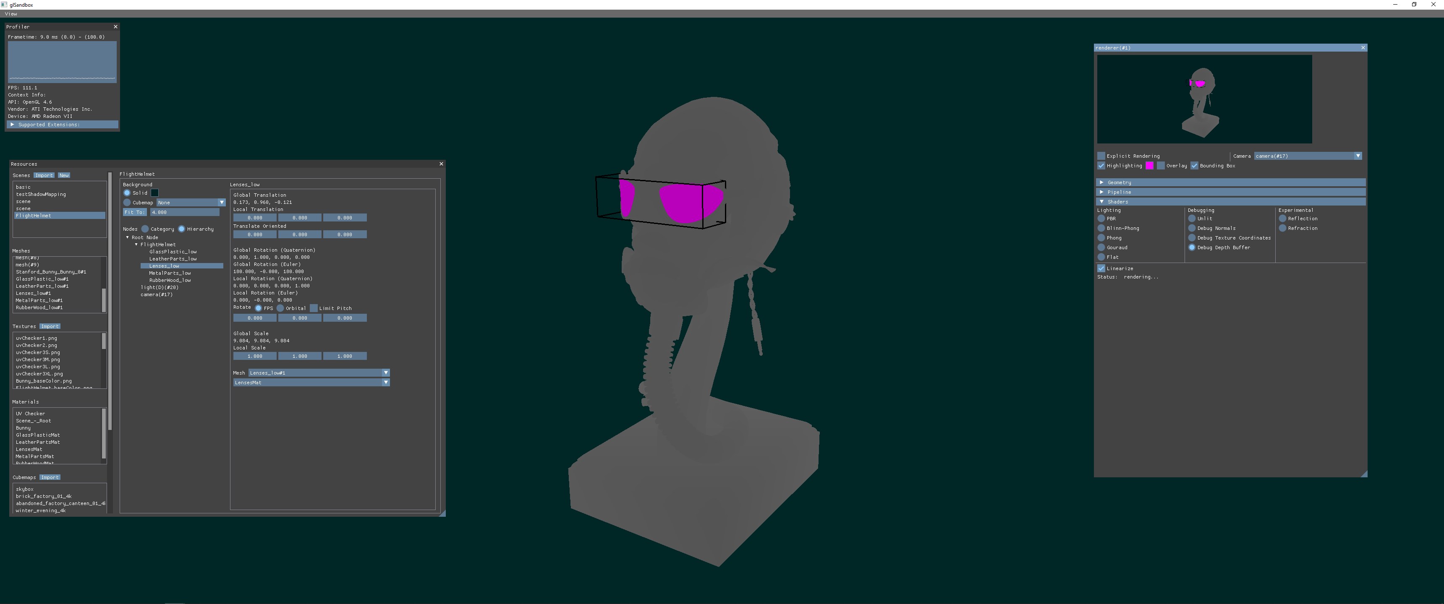This screenshot has height=604, width=1444.
Task: Open the Cubemap None dropdown arrow
Action: pos(221,203)
